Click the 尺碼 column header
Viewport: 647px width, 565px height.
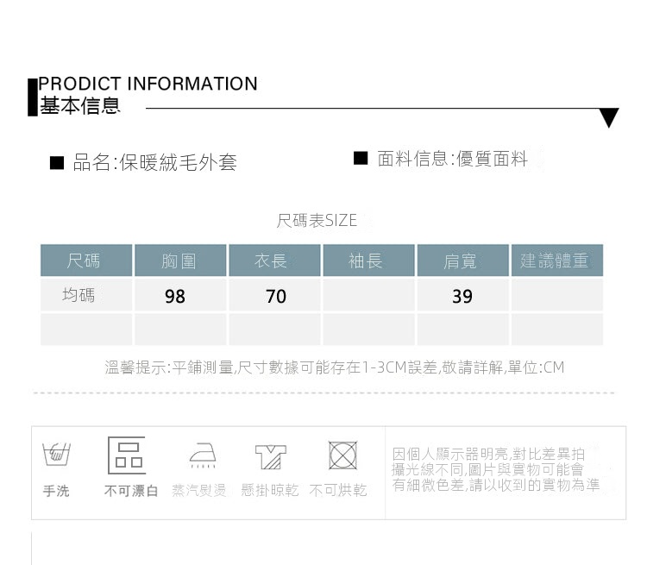click(86, 261)
